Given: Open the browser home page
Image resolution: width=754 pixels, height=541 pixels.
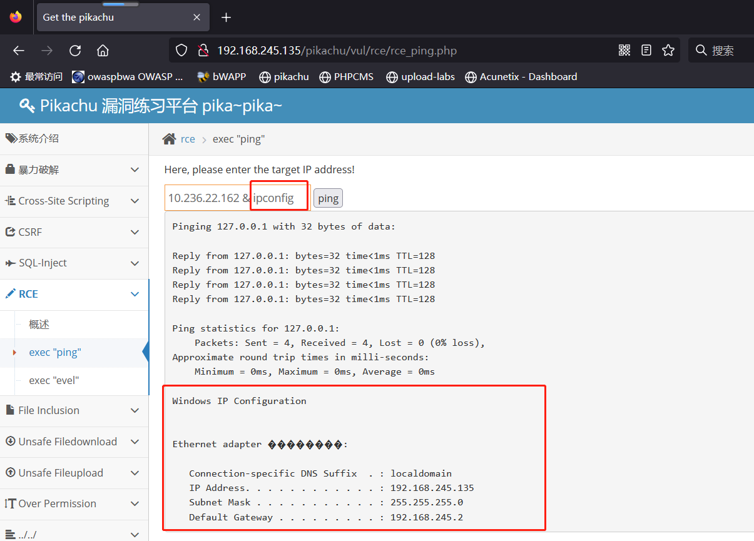Looking at the screenshot, I should [103, 51].
